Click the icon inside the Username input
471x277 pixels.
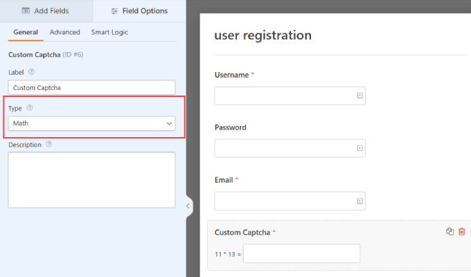[x=360, y=96]
